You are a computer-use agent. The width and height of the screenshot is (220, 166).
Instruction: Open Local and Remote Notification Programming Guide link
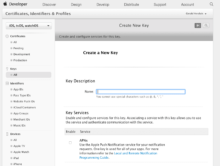click(118, 155)
